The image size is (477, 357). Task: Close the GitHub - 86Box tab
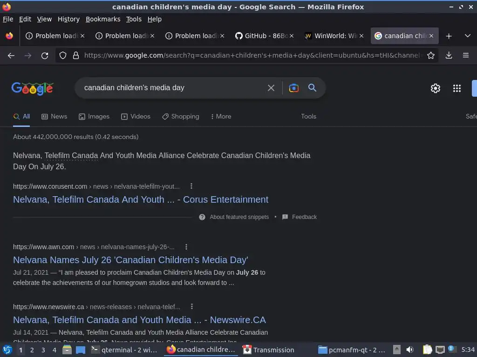[x=292, y=36]
